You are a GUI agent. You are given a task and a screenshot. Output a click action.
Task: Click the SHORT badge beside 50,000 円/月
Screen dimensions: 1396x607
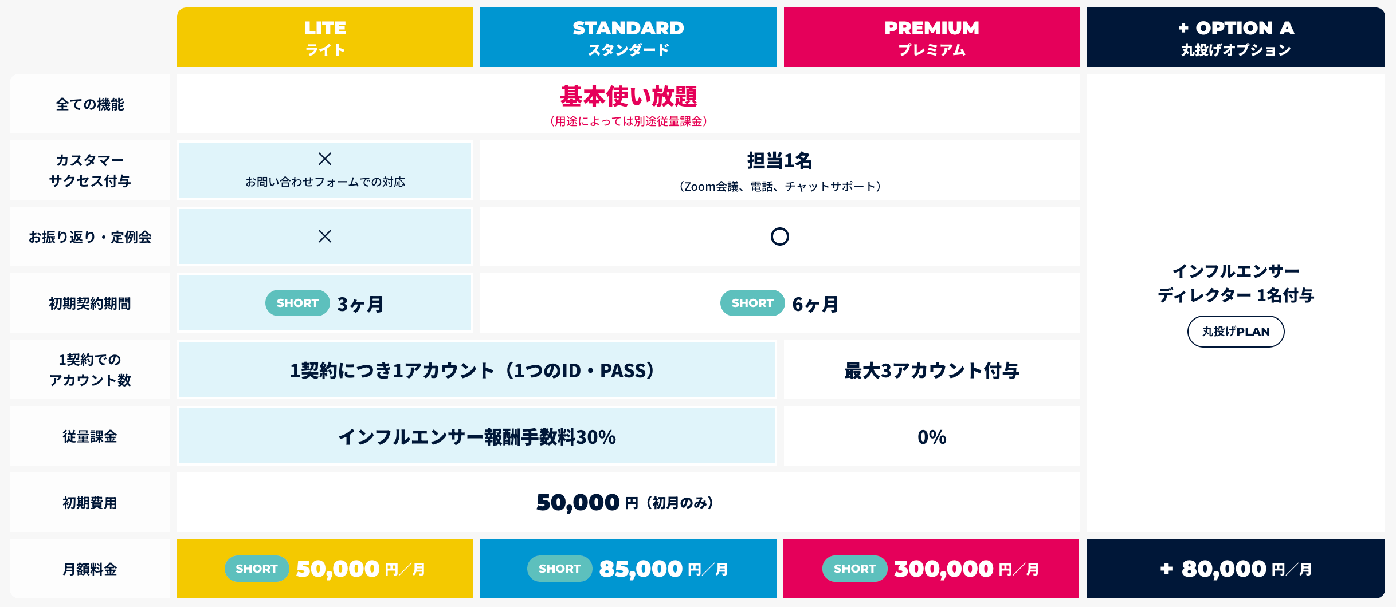coord(257,569)
